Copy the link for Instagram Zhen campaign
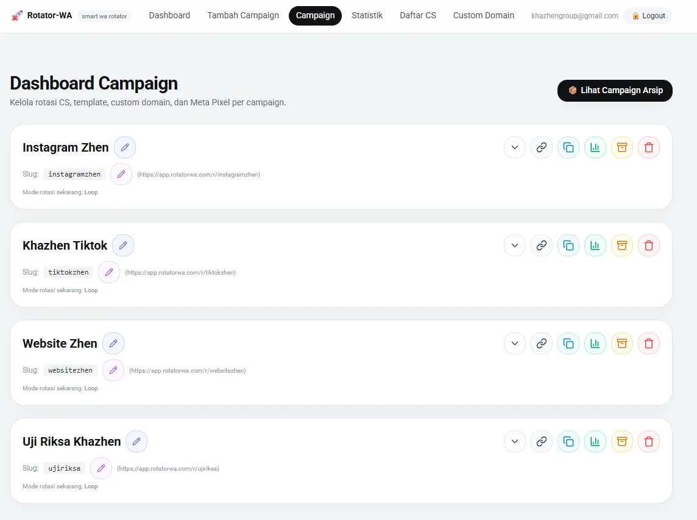Viewport: 697px width, 520px height. (x=542, y=147)
